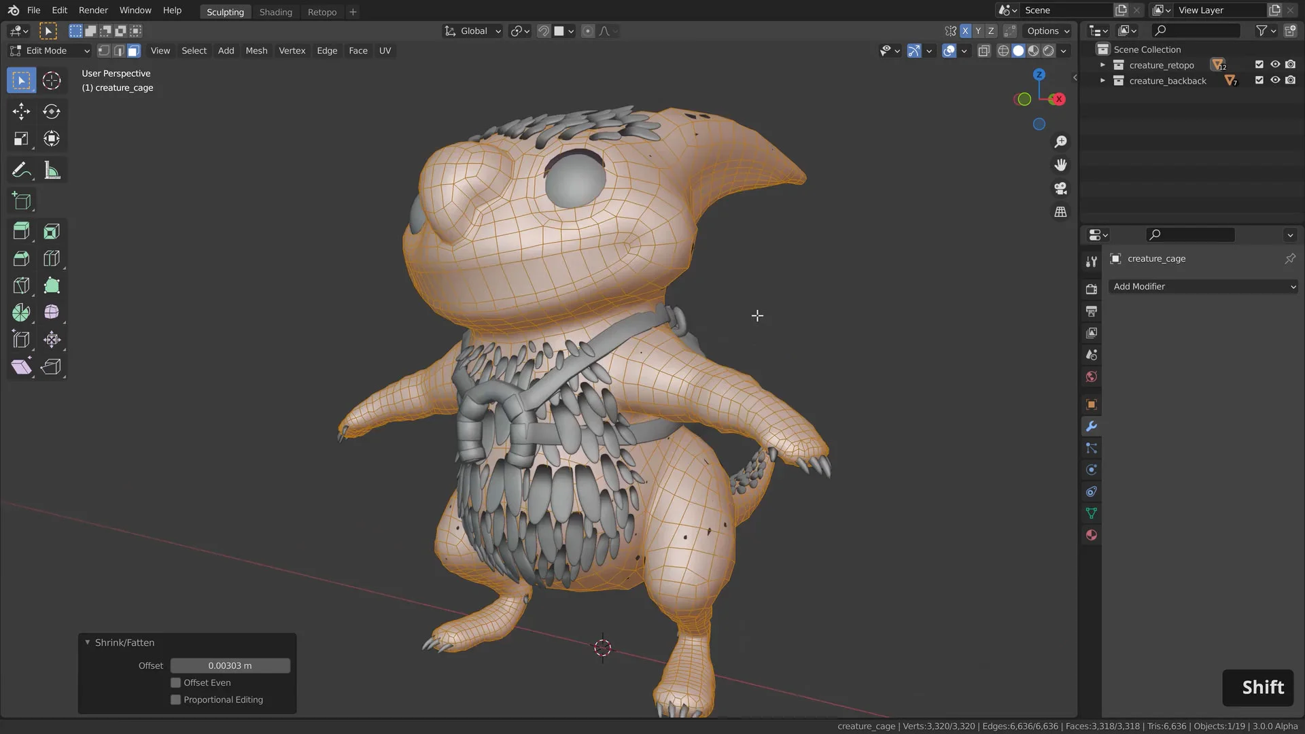Open outliner filter dropdown
This screenshot has height=734, width=1305.
point(1266,31)
